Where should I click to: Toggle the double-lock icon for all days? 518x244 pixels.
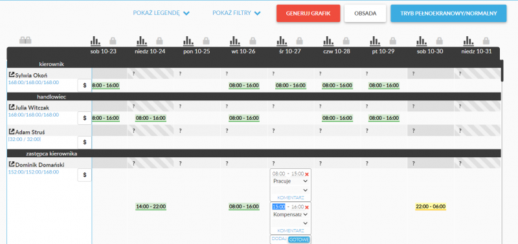[x=25, y=40]
